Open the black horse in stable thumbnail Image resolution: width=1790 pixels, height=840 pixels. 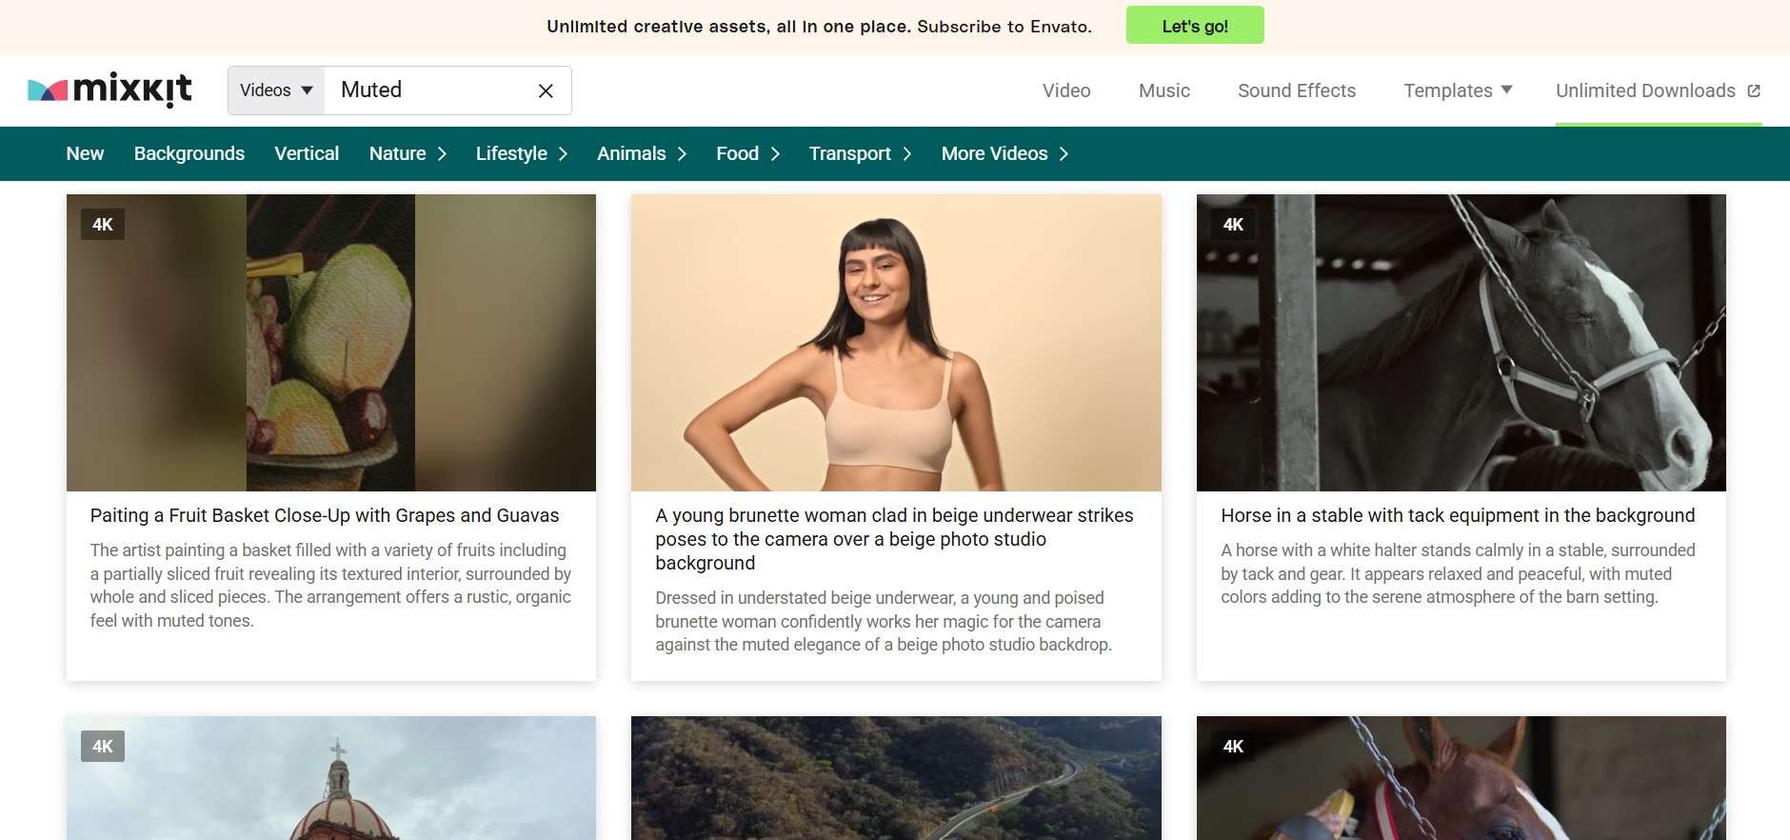1462,343
